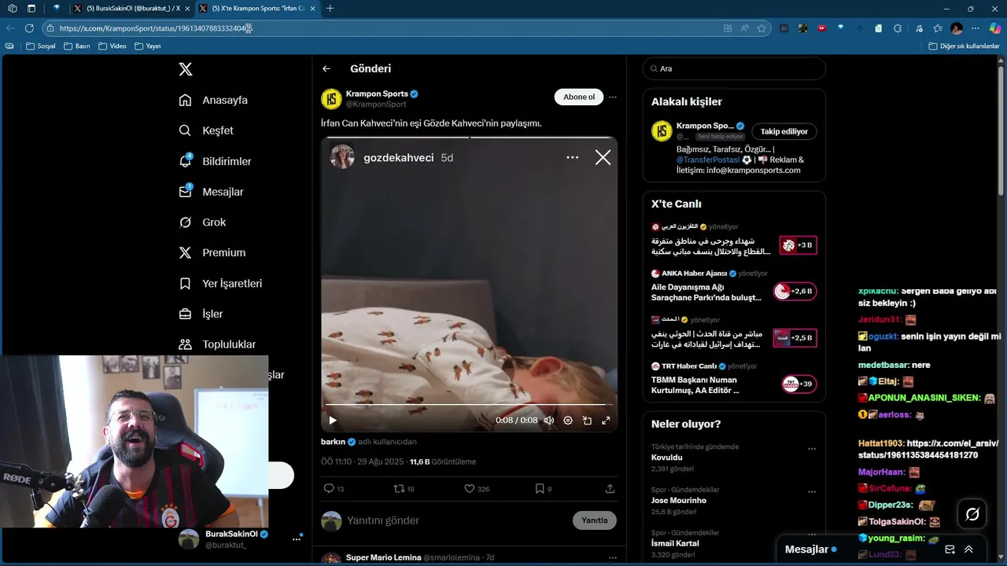Open browser extensions puzzle icon
The height and width of the screenshot is (566, 1007).
coord(898,28)
